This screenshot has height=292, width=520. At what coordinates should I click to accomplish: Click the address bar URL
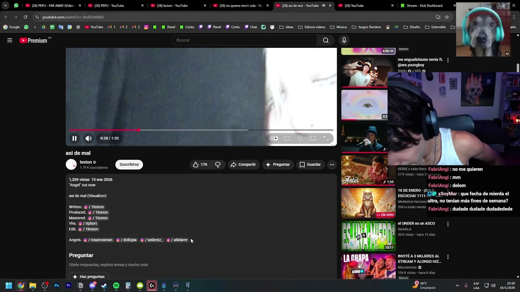click(x=73, y=17)
